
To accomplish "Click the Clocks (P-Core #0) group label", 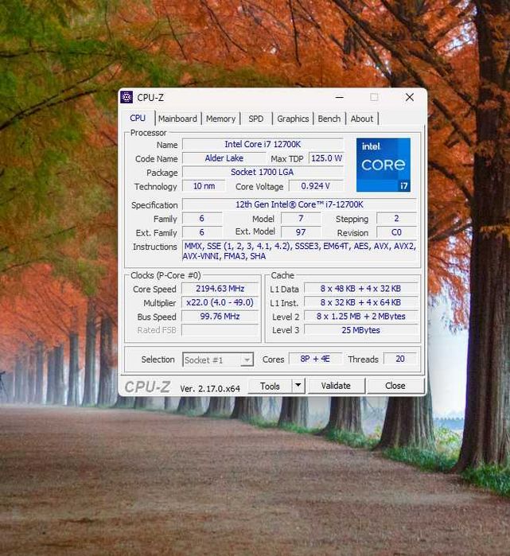I will click(165, 275).
